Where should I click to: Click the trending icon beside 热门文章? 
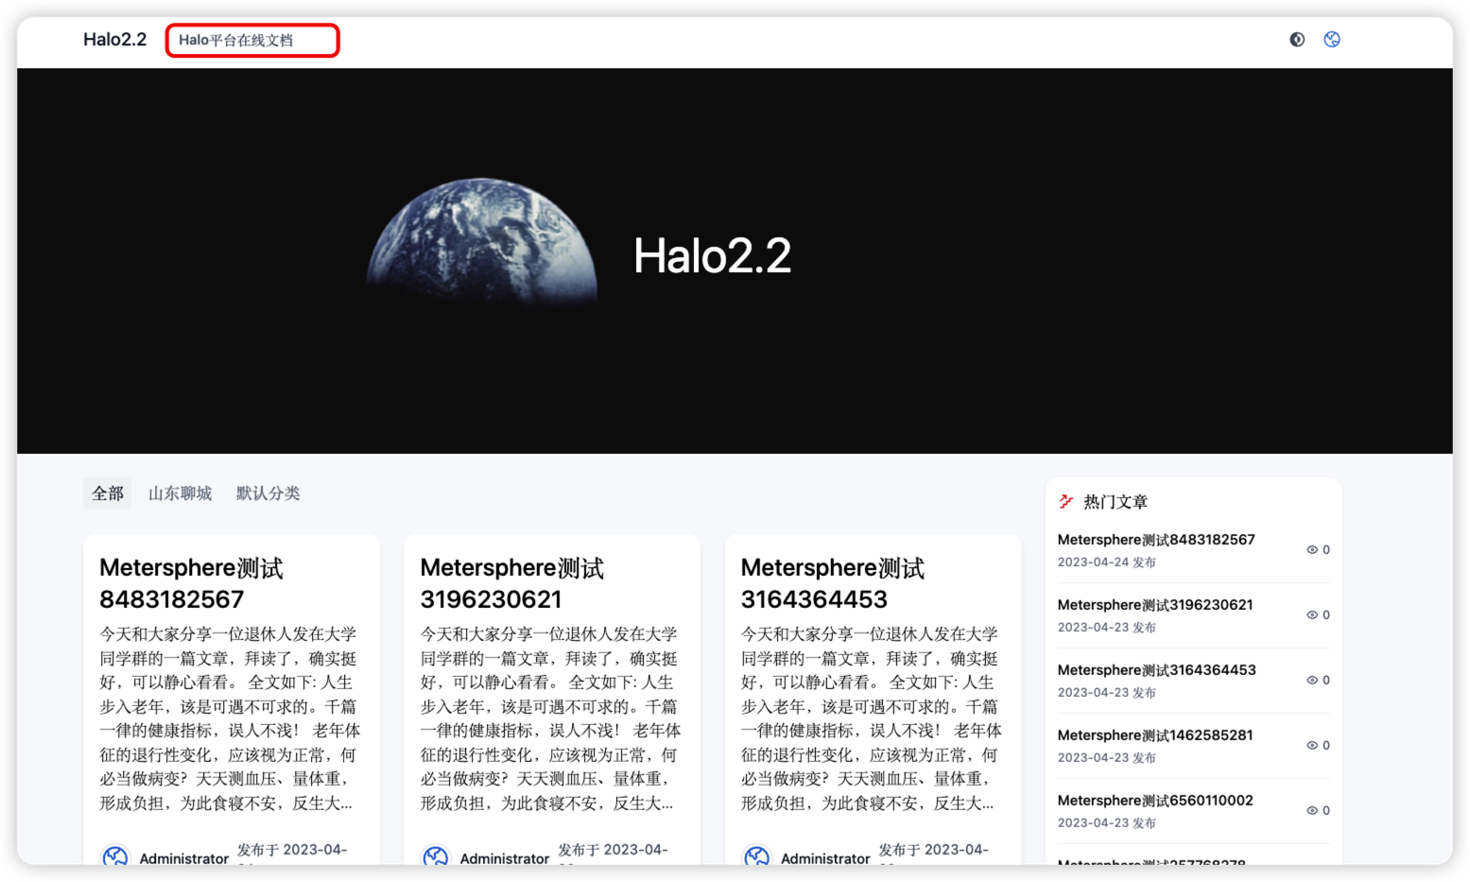tap(1065, 502)
